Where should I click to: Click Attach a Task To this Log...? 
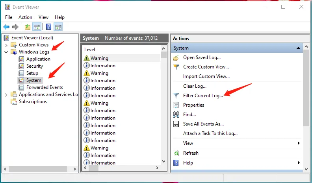click(210, 133)
